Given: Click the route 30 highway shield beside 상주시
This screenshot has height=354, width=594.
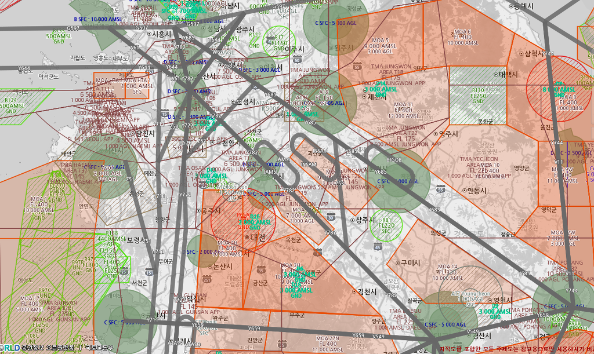Looking at the screenshot, I should point(331,217).
